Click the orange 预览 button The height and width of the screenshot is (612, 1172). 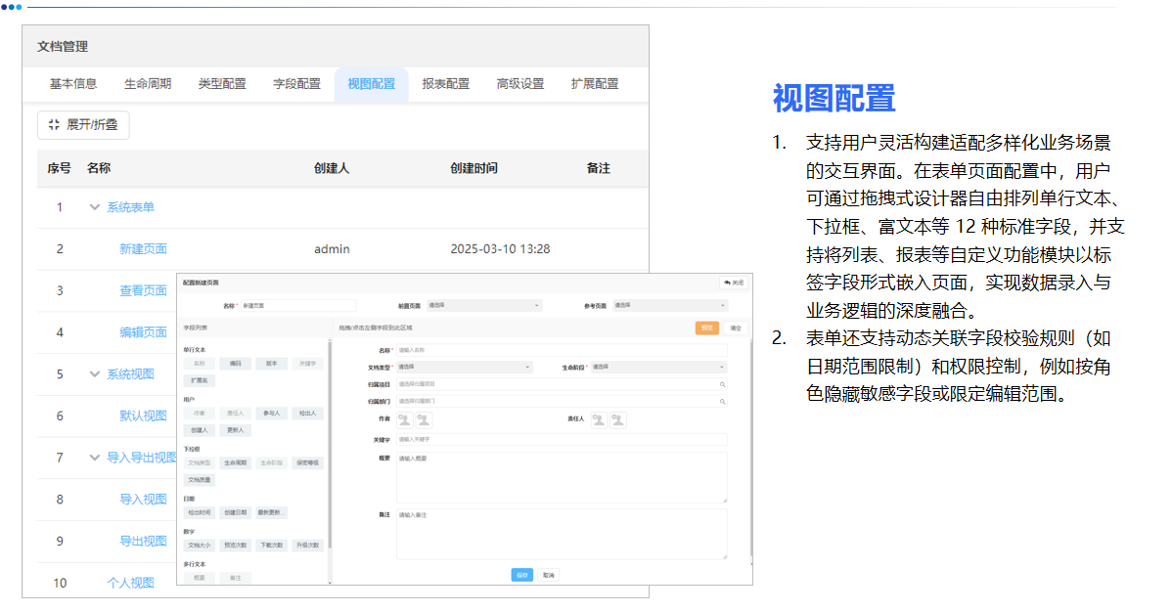coord(706,328)
